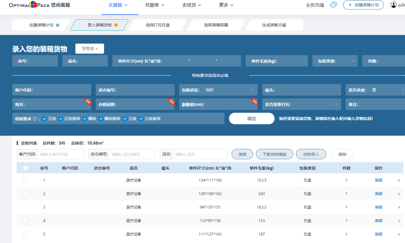405x243 pixels.
Task: Click 编辑 link for row 2
Action: click(378, 194)
